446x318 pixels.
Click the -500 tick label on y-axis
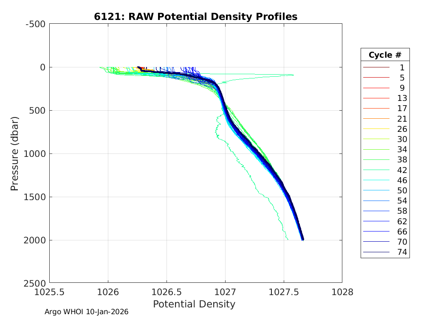(35, 24)
